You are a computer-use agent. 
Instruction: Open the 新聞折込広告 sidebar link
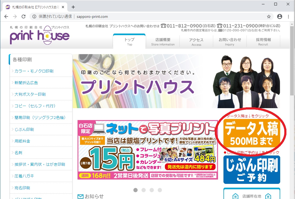click(26, 83)
